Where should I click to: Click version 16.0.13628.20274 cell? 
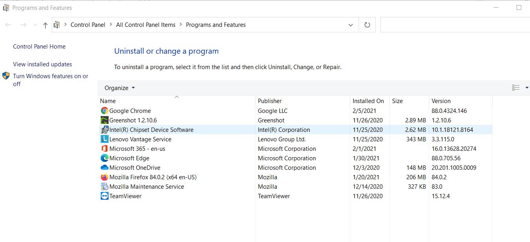(454, 149)
